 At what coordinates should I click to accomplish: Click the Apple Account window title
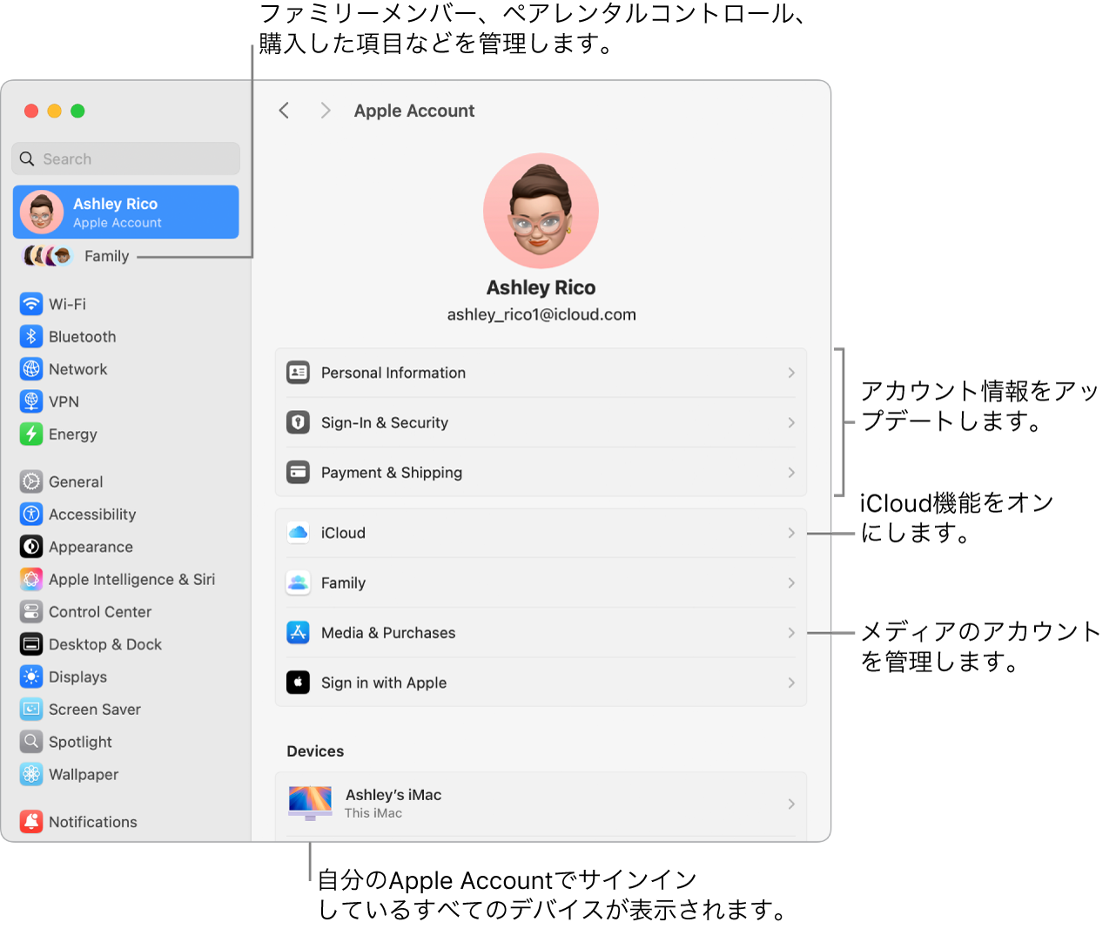[x=414, y=111]
